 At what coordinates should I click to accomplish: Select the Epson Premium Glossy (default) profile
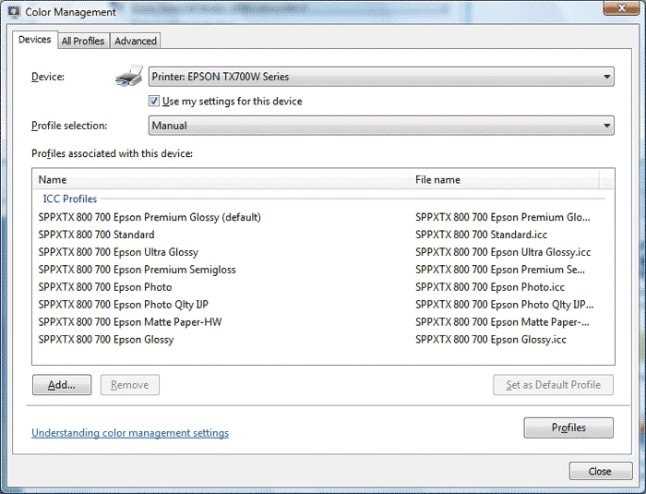[x=150, y=218]
